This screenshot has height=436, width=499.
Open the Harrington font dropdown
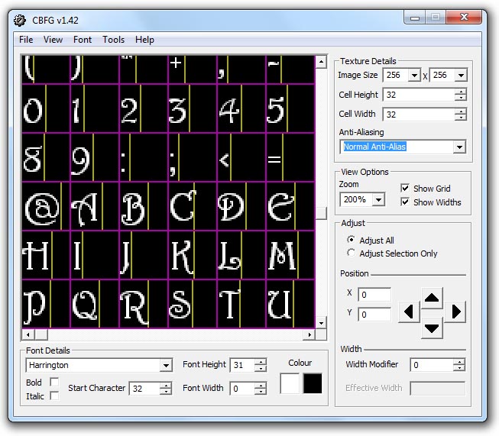pos(166,366)
